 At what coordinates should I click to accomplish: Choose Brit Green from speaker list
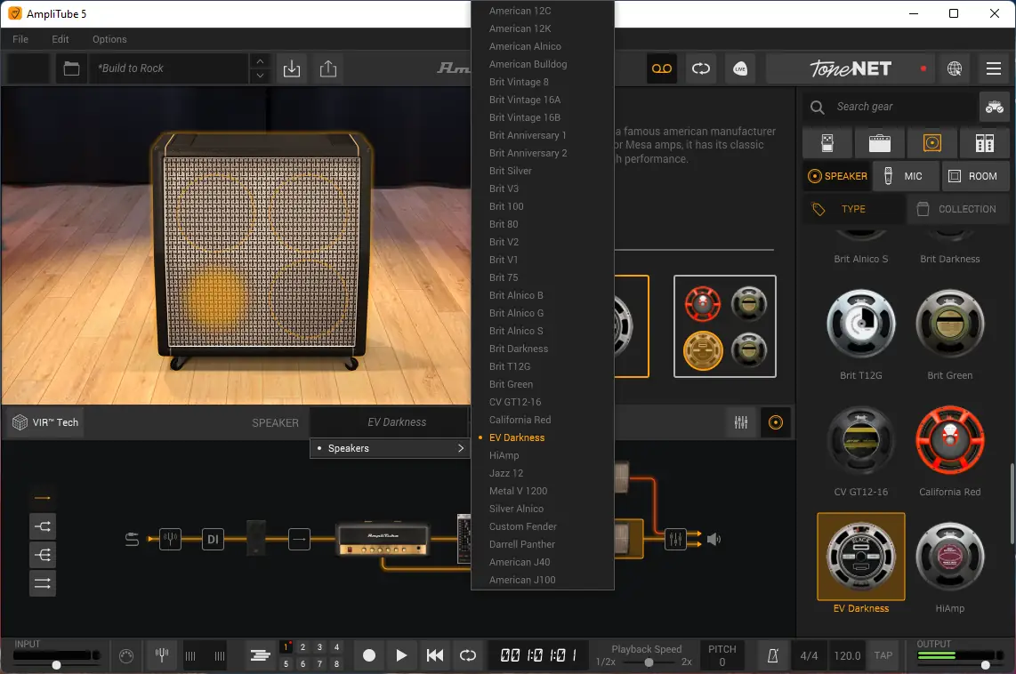coord(511,384)
